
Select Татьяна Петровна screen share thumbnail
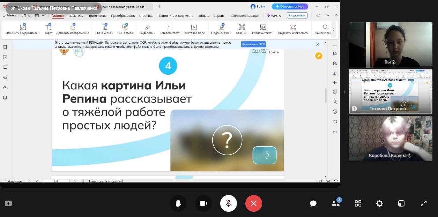[391, 92]
